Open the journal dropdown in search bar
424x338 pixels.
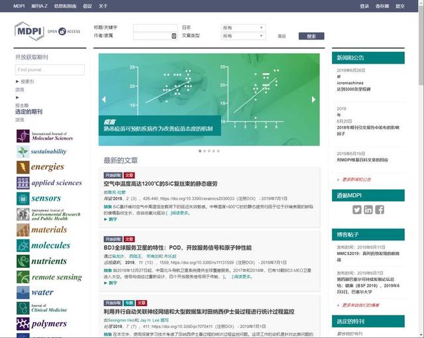(x=243, y=28)
